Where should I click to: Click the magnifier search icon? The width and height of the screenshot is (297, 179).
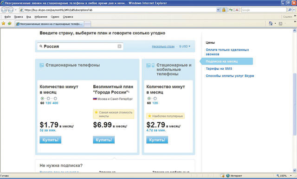click(x=290, y=10)
